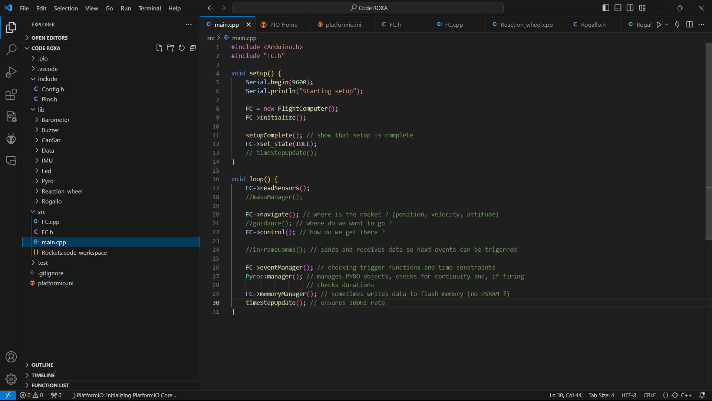Viewport: 712px width, 401px height.
Task: Open the PlatformIO alien head icon
Action: pos(11,139)
